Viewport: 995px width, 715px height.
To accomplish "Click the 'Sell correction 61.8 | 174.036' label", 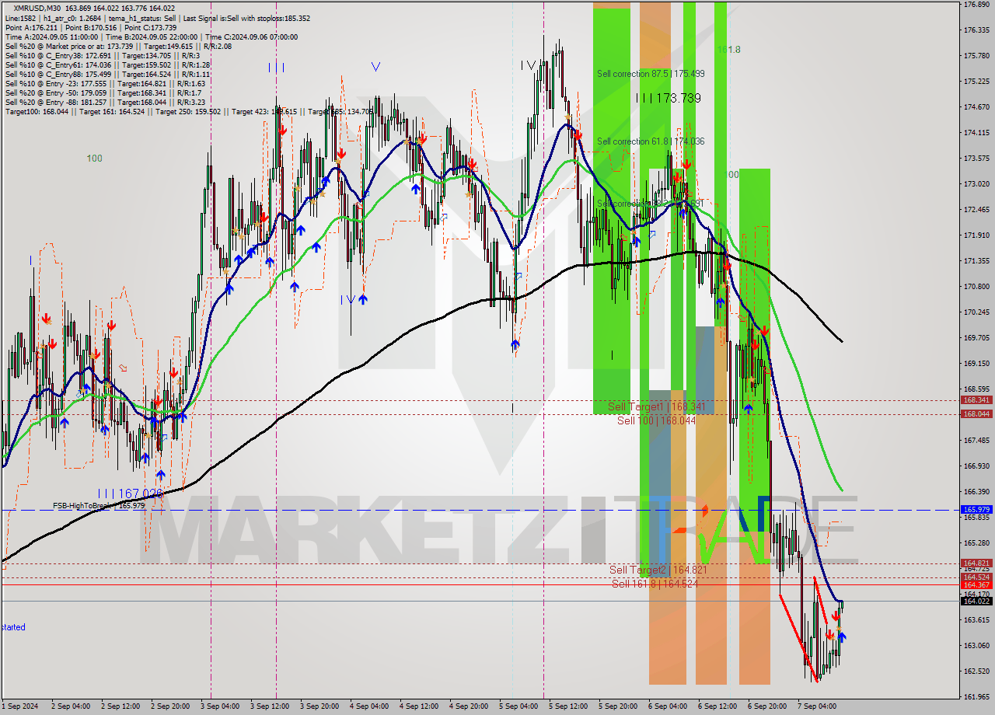I will point(651,141).
